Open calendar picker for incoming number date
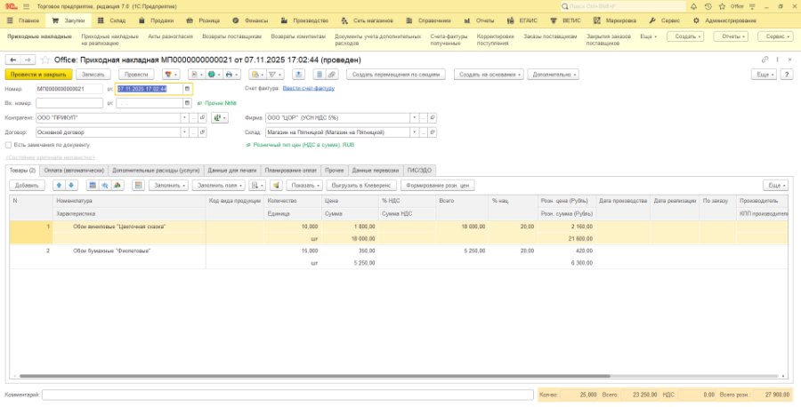Screen dimensions: 801x407 click(x=188, y=103)
